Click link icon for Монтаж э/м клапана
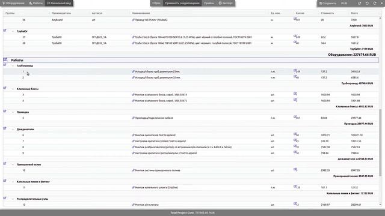Viewport: 385px width, 216px height. pos(134,205)
